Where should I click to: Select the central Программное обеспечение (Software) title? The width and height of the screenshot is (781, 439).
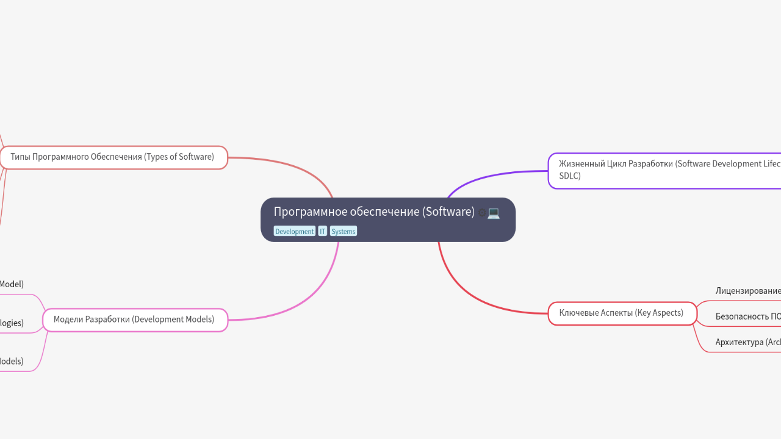[x=373, y=212]
